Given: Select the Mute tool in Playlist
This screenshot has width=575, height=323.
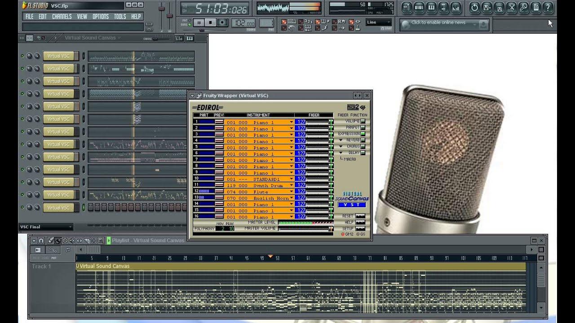Looking at the screenshot, I should [72, 240].
